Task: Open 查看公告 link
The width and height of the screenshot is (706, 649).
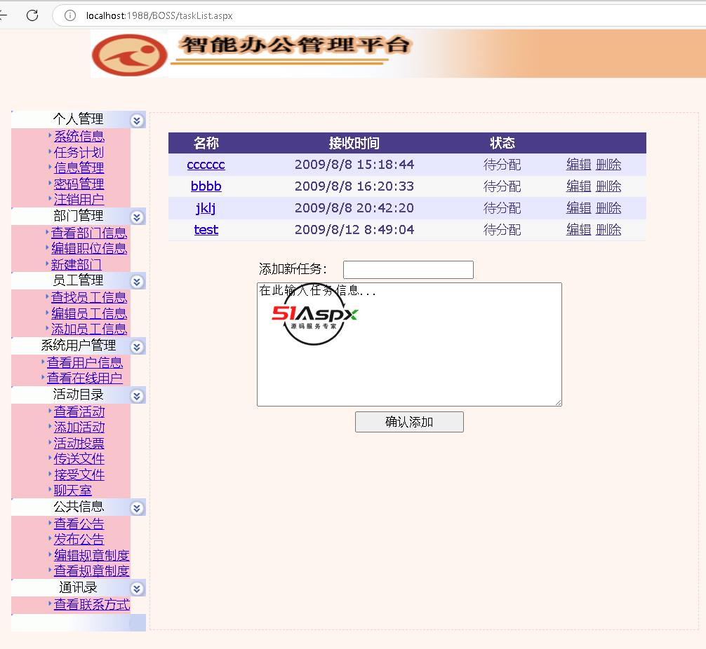Action: 79,524
